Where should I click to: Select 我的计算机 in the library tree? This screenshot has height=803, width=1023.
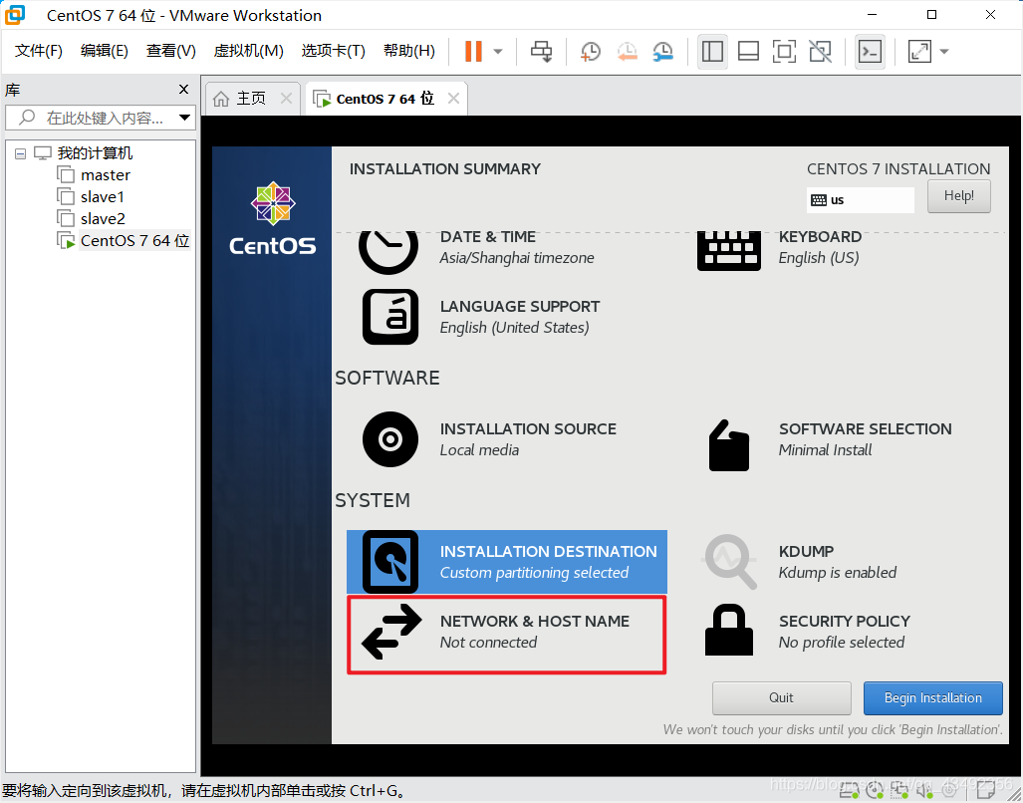95,153
